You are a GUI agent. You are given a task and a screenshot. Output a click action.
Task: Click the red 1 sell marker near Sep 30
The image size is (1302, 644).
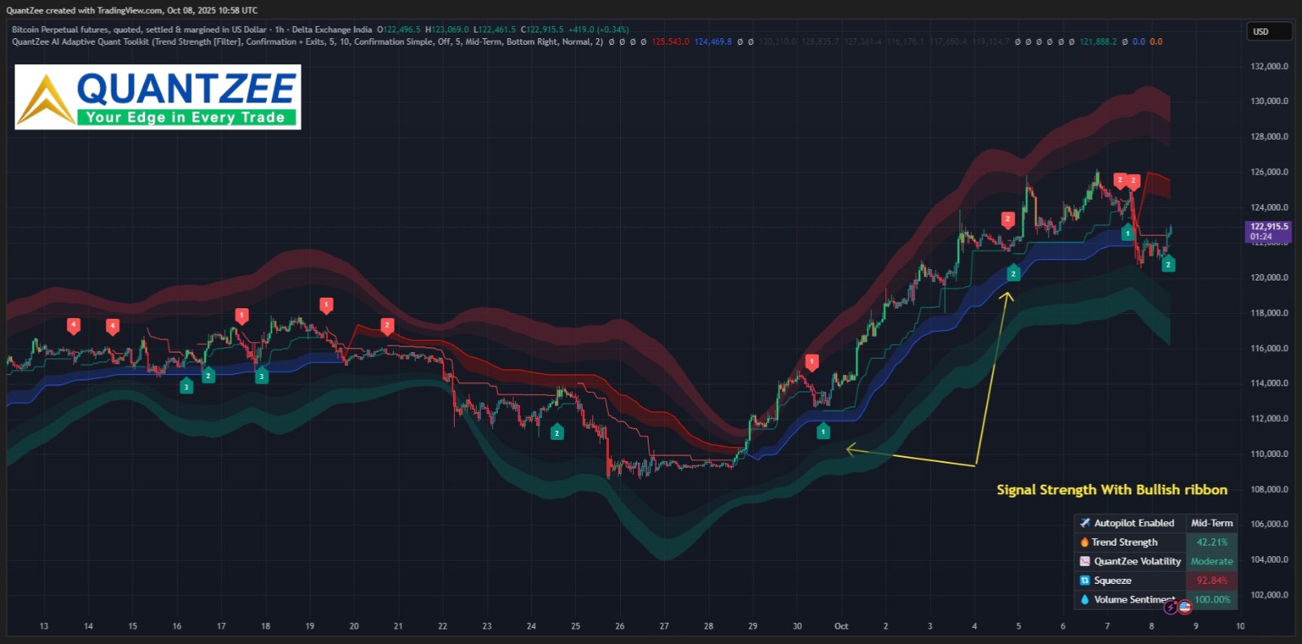coord(811,361)
